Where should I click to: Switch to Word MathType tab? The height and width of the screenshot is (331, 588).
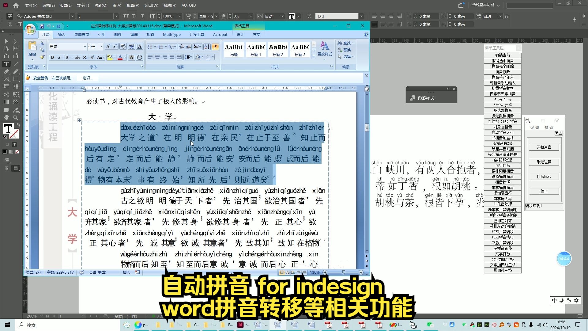click(172, 35)
